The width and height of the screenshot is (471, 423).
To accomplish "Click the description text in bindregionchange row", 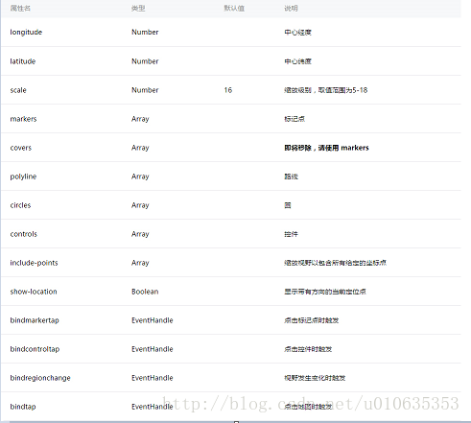I will tap(315, 378).
